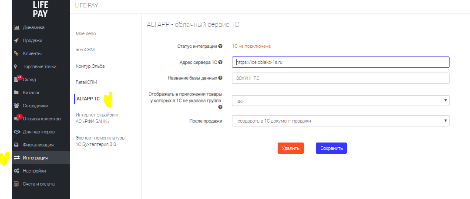Select the Моё дело integration
Screen dimensions: 470x199
[x=86, y=33]
